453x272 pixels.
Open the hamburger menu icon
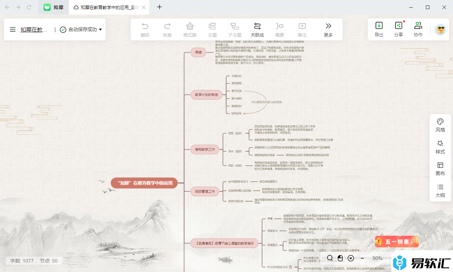tap(13, 30)
